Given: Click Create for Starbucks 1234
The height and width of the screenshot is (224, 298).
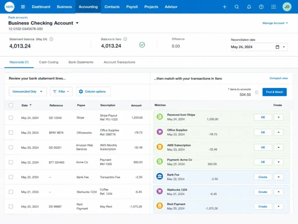Looking at the screenshot, I should [263, 192].
